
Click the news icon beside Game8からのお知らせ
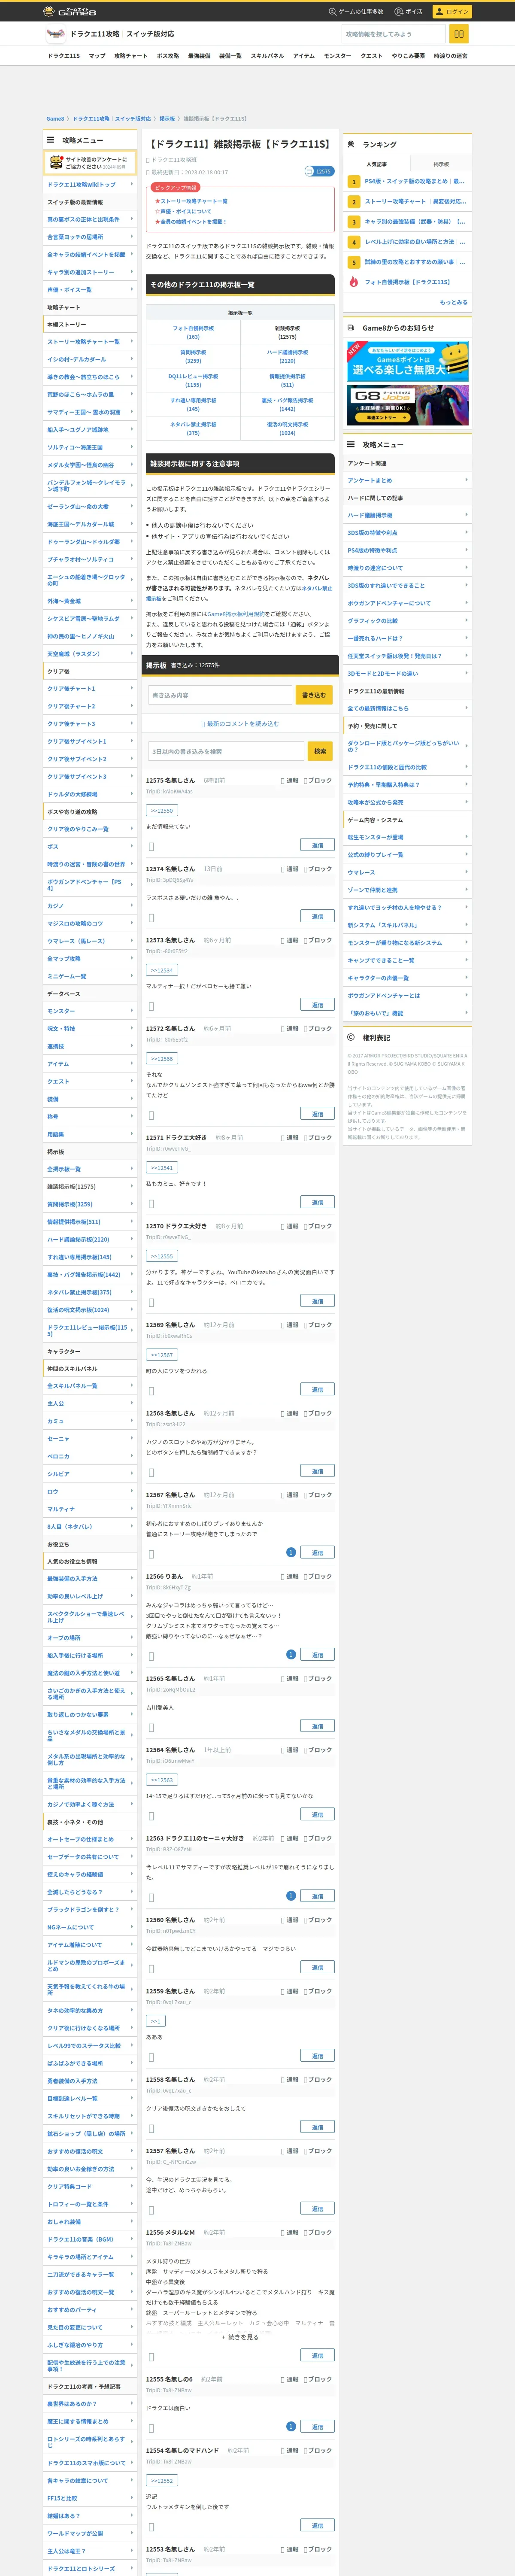(x=351, y=327)
